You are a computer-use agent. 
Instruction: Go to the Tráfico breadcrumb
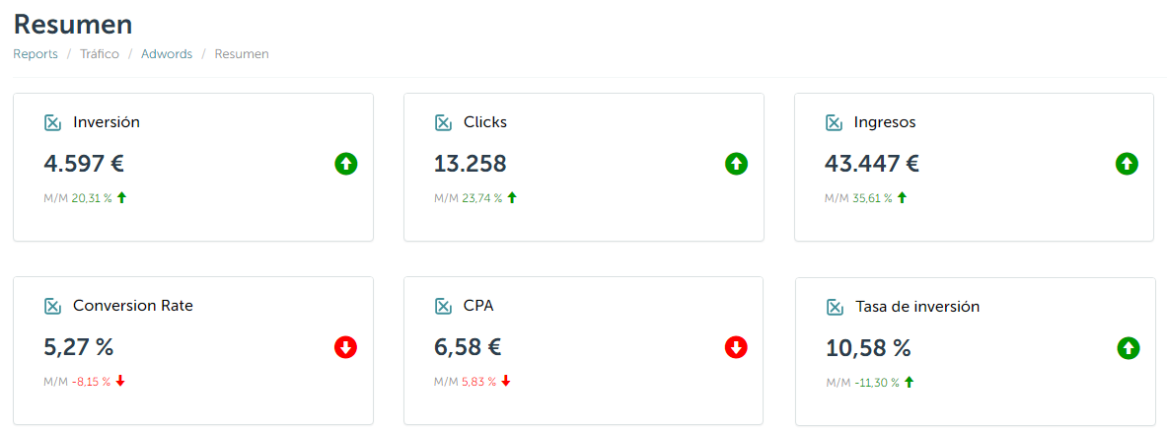(100, 54)
